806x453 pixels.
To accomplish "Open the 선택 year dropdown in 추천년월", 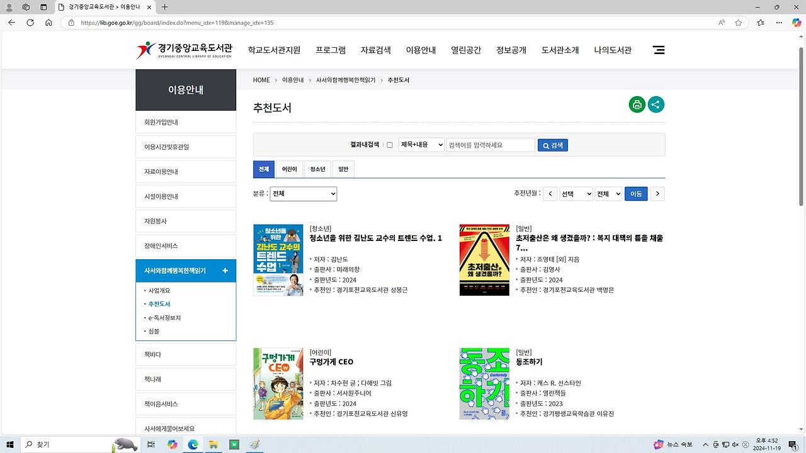I will pos(576,194).
